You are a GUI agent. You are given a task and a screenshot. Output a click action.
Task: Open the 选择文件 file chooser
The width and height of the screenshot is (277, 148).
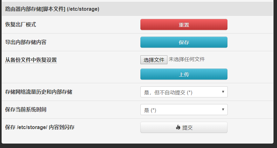pos(154,60)
